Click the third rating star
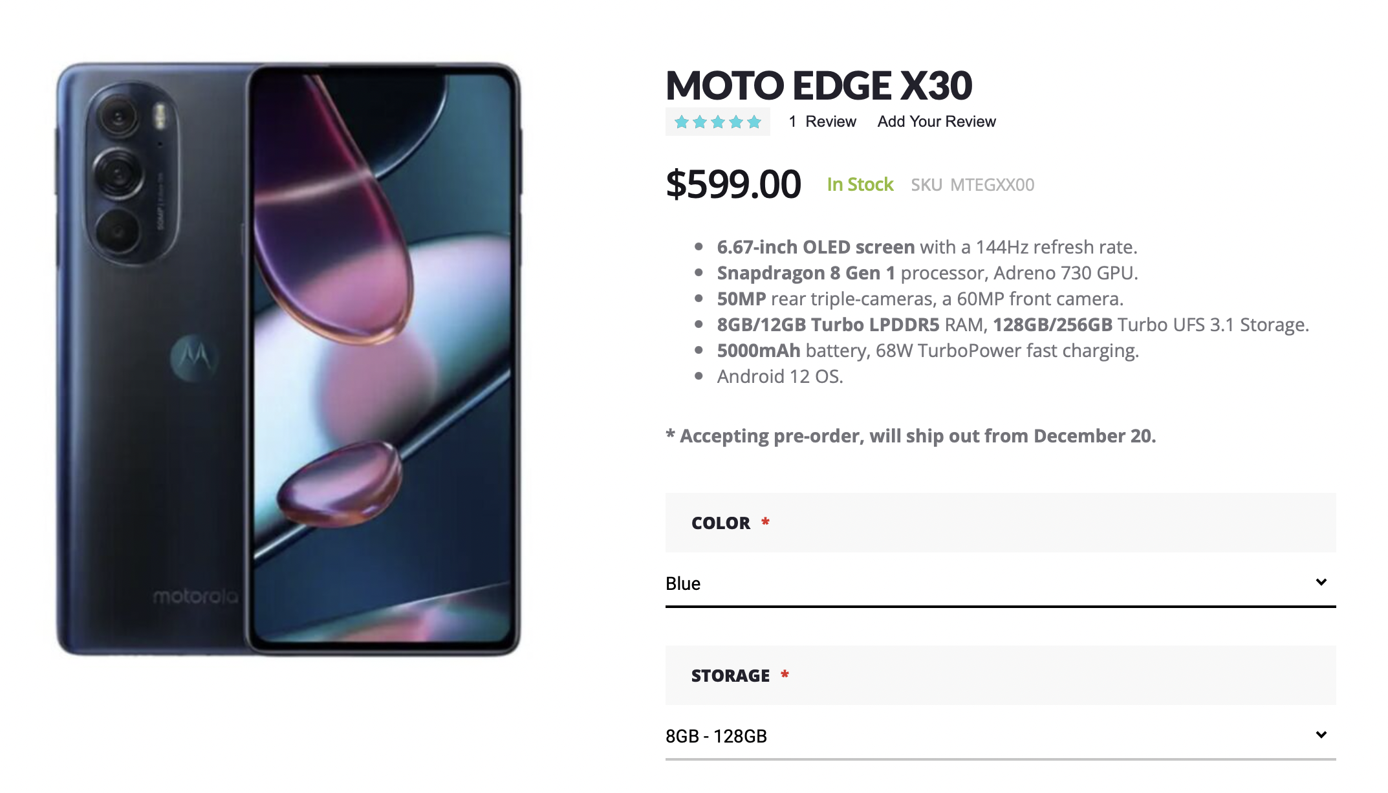This screenshot has height=793, width=1388. coord(718,122)
